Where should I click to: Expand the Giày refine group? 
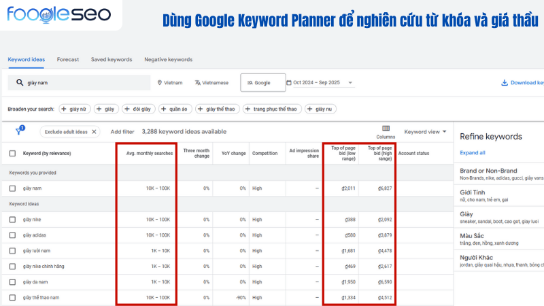[x=498, y=217]
